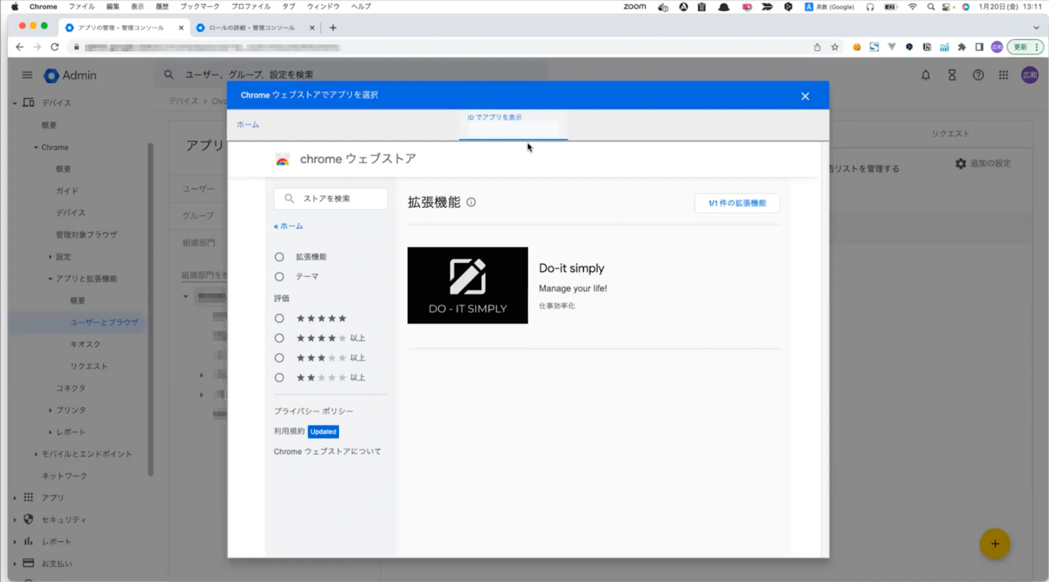Click the « ホーム link

pos(288,226)
